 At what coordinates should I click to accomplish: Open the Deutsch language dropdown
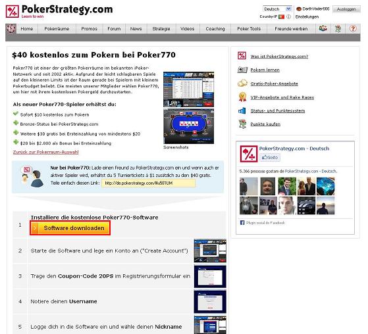(277, 9)
